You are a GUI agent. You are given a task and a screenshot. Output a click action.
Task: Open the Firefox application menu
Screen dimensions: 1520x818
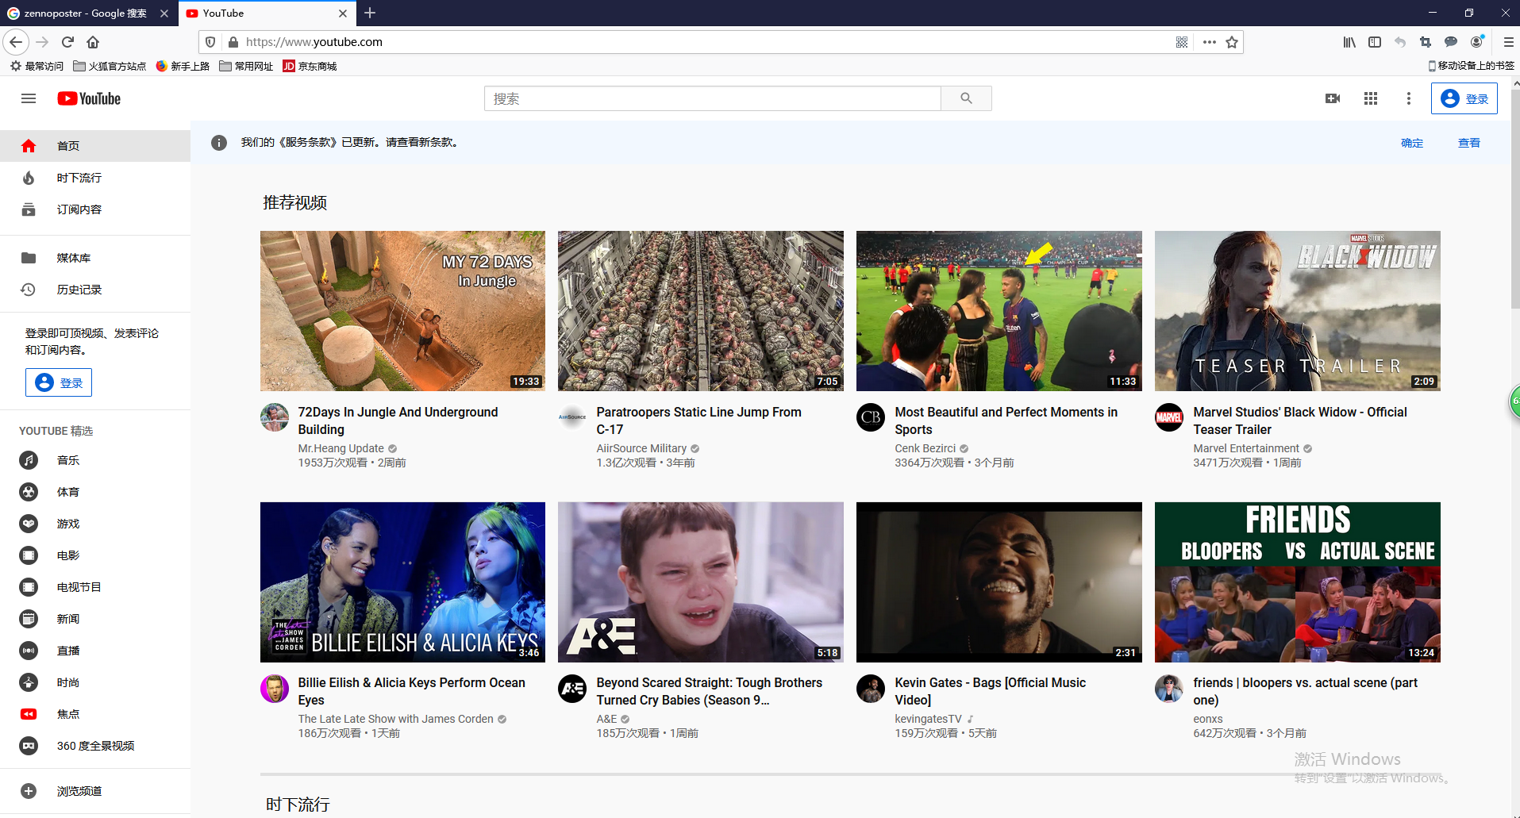(1508, 42)
